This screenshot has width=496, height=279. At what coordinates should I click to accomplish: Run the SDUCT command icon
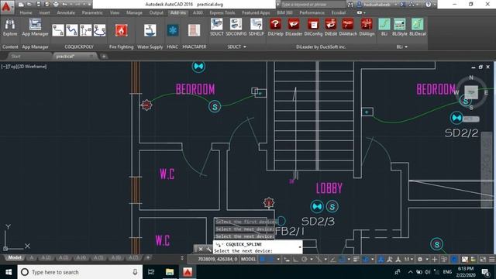coord(217,27)
